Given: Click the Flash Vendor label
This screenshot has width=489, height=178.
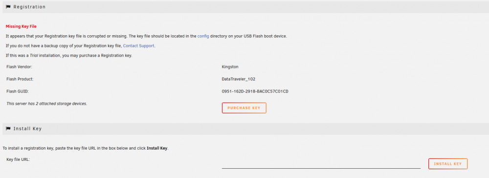Looking at the screenshot, I should pyautogui.click(x=20, y=67).
